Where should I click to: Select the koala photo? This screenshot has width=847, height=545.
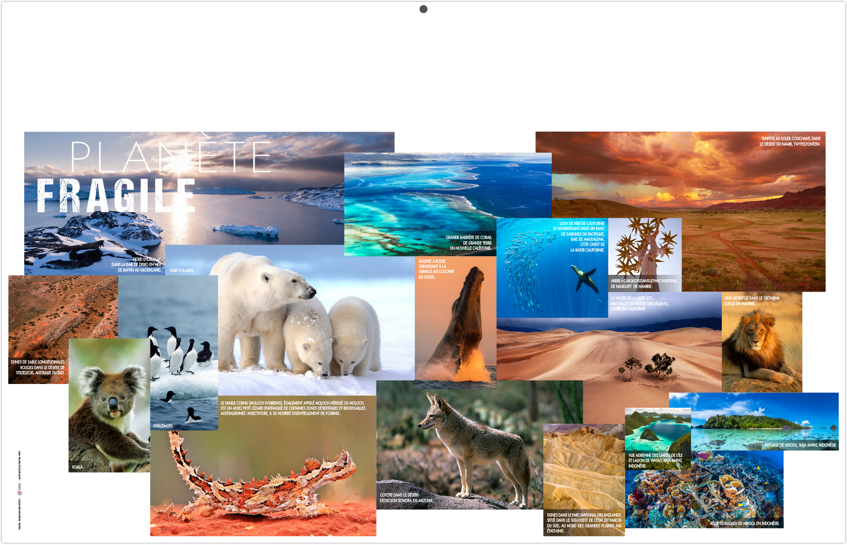coord(109,406)
